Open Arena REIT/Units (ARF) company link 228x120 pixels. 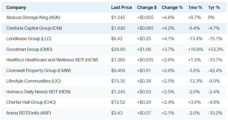pos(29,113)
